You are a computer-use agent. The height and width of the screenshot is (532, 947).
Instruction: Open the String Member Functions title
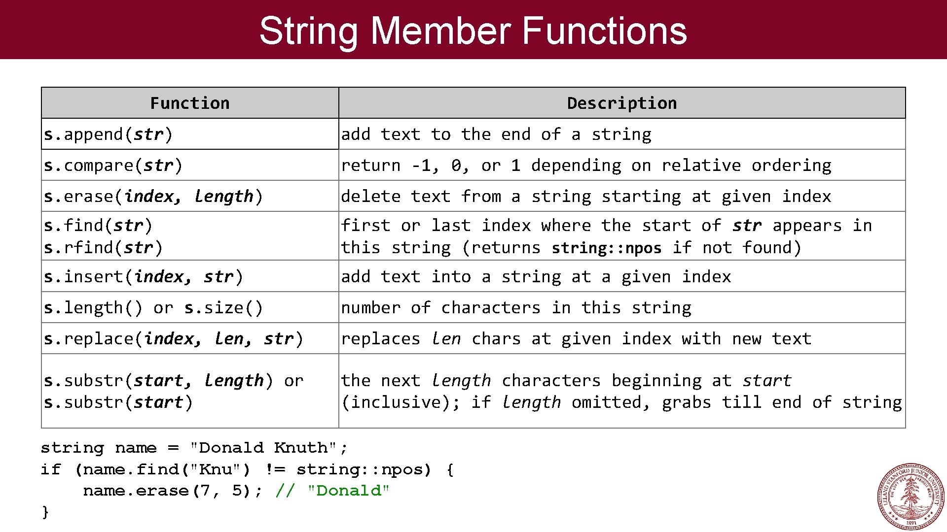pyautogui.click(x=473, y=30)
